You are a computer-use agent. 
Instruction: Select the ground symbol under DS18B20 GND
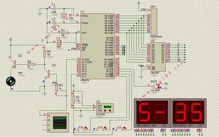[x=81, y=116]
